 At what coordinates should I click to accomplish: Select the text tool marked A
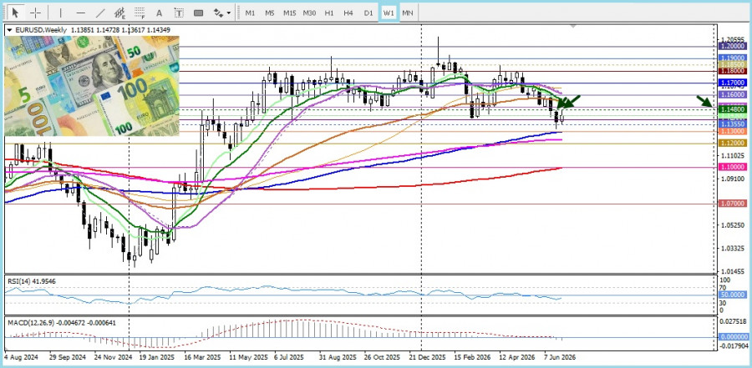click(x=160, y=13)
